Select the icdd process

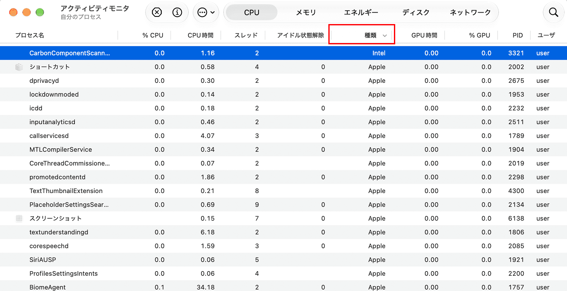[283, 108]
